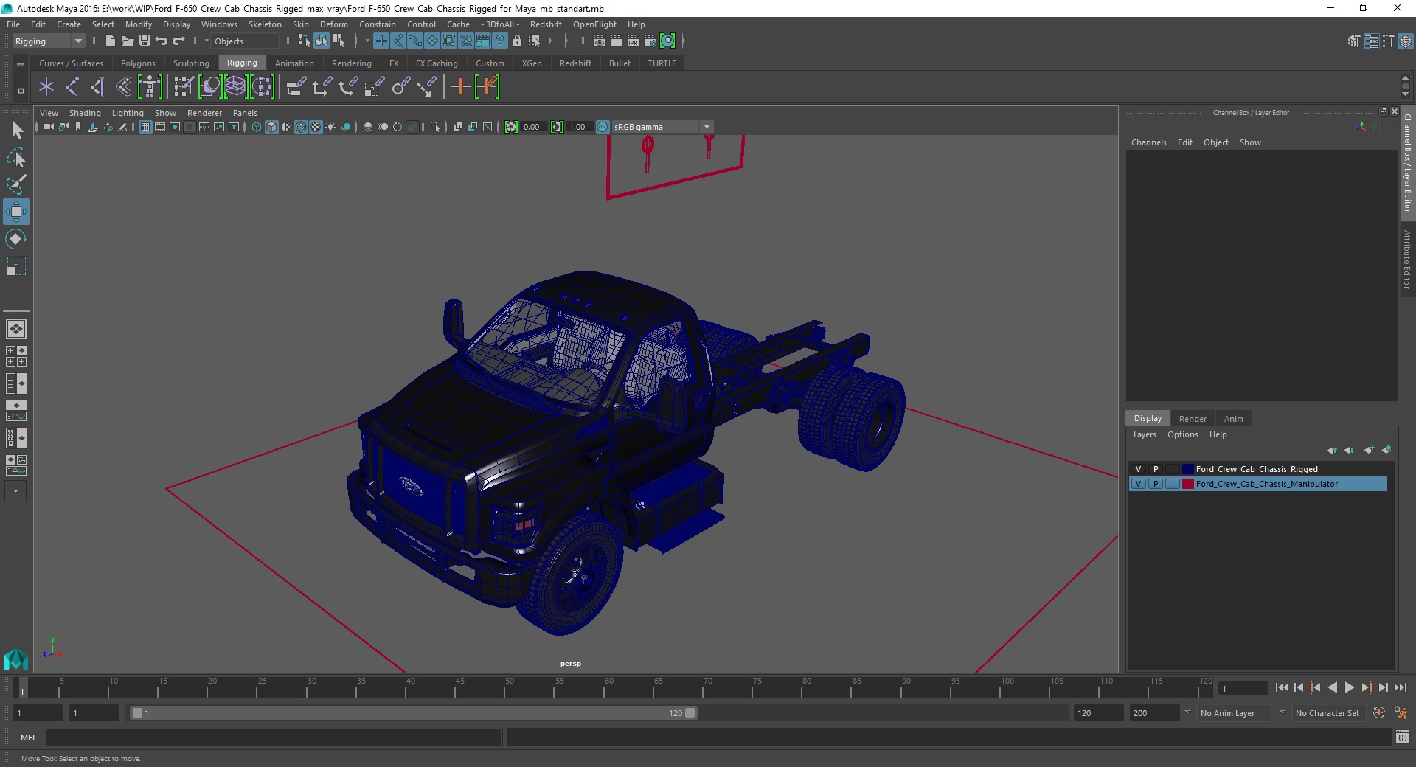Activate the Select tool arrow in toolbox
The width and height of the screenshot is (1416, 767).
point(16,131)
